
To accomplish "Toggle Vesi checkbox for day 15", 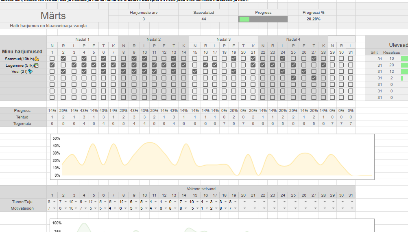I will (194, 72).
